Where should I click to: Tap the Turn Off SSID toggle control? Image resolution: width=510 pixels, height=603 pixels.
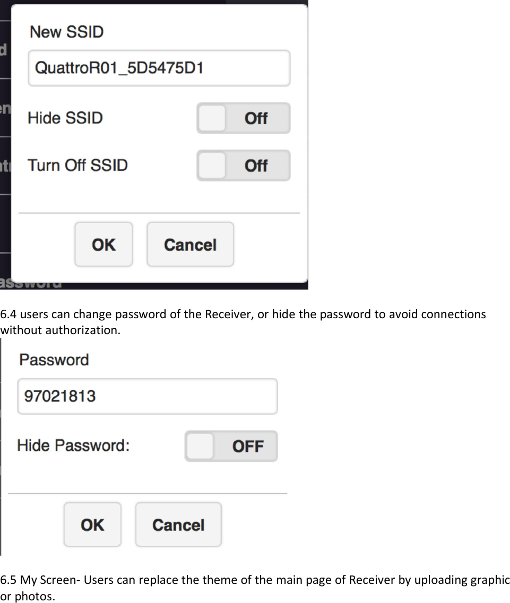coord(243,165)
